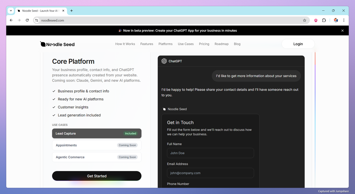This screenshot has width=355, height=194.
Task: Open the Roadmap nav link
Action: tap(222, 44)
